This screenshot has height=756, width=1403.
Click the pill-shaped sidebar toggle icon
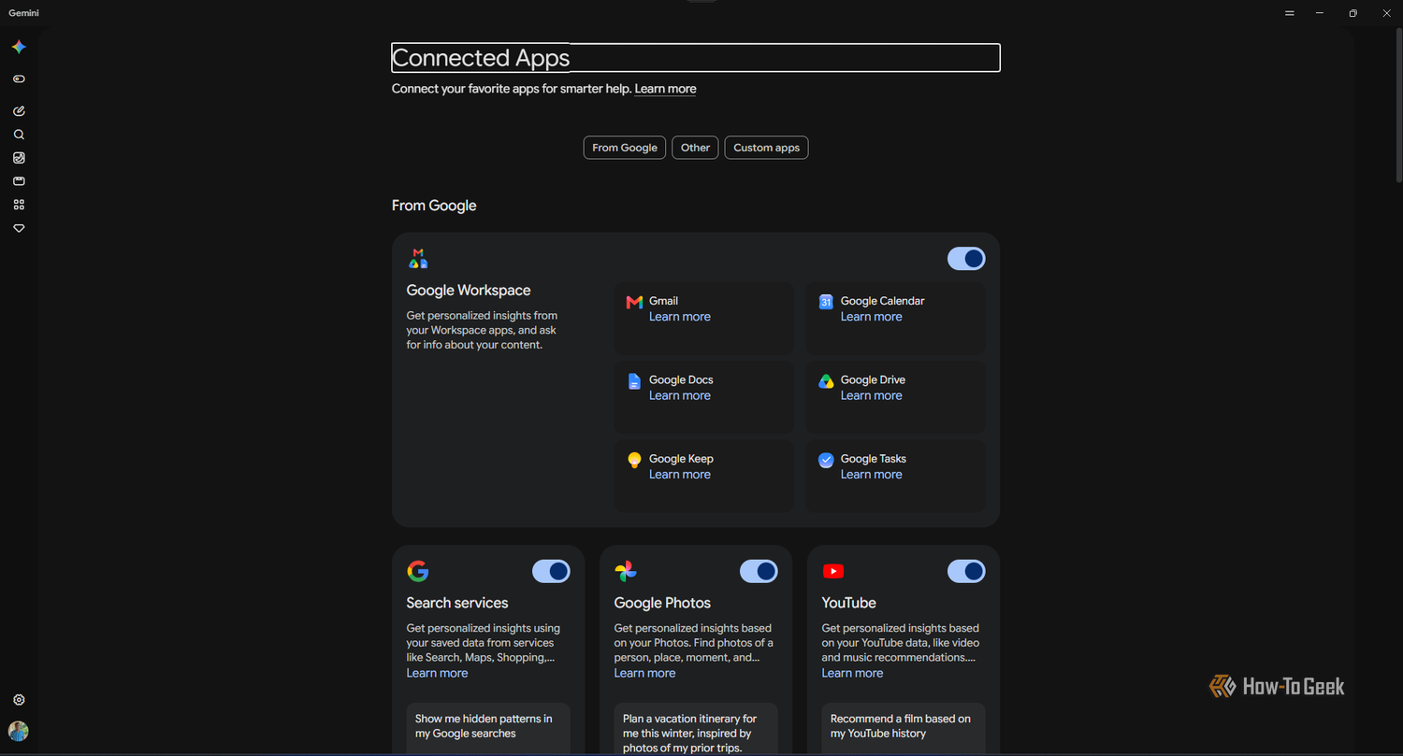coord(19,79)
